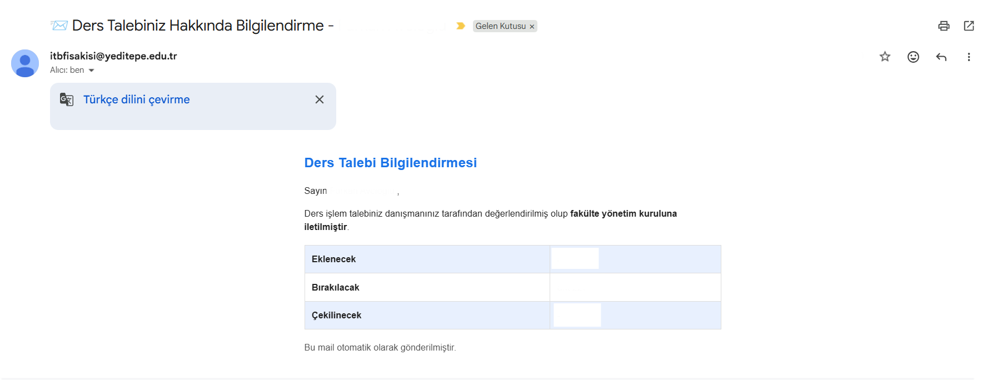Image resolution: width=987 pixels, height=385 pixels.
Task: Add an emoji reaction to the message
Action: [x=913, y=57]
